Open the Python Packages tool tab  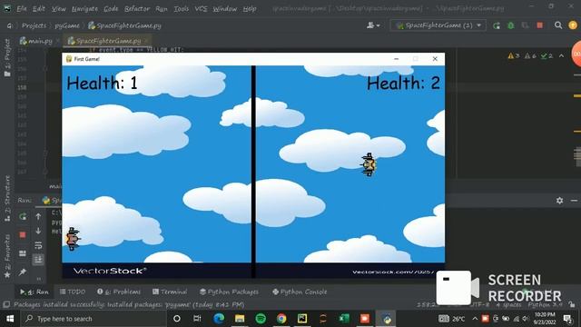click(x=229, y=292)
